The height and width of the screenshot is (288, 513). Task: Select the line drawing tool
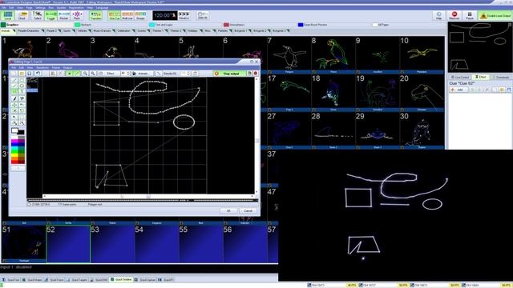click(x=14, y=80)
